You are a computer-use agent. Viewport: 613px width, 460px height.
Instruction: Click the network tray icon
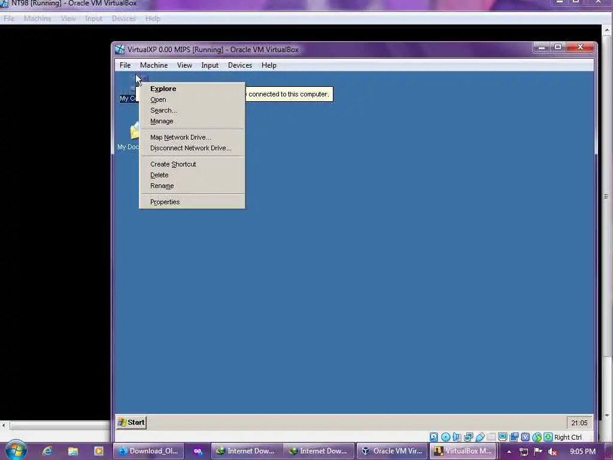524,452
